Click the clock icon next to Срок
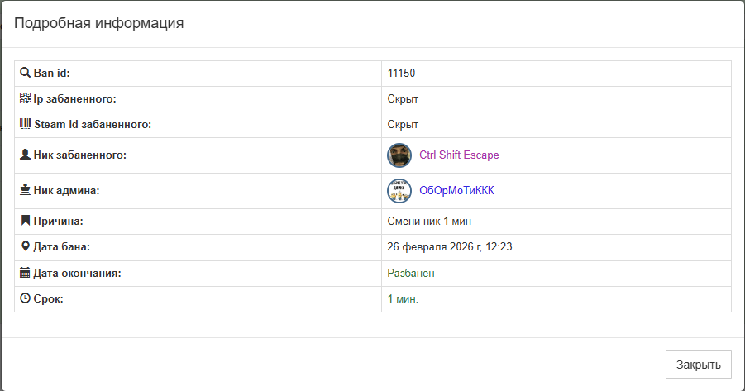The width and height of the screenshot is (745, 391). pos(25,298)
